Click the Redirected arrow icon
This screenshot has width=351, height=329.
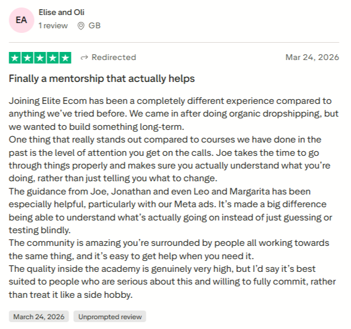pyautogui.click(x=84, y=57)
